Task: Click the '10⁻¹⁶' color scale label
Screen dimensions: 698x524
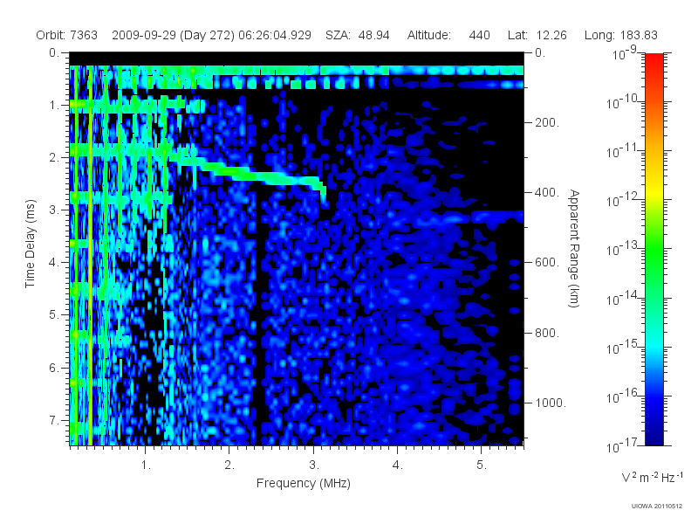Action: click(623, 396)
